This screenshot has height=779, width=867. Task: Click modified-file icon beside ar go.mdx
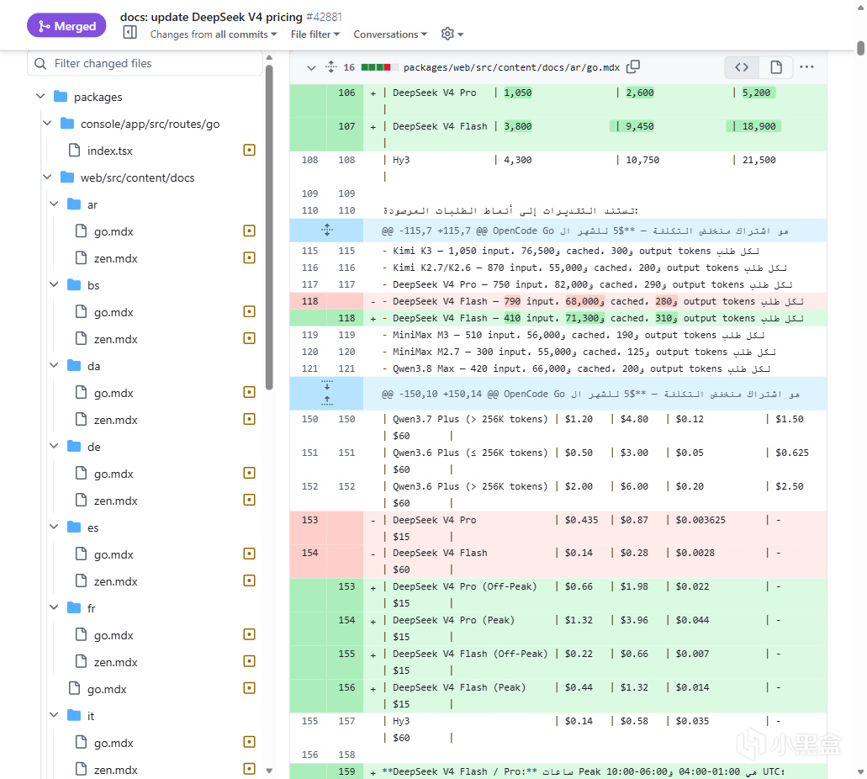[250, 231]
